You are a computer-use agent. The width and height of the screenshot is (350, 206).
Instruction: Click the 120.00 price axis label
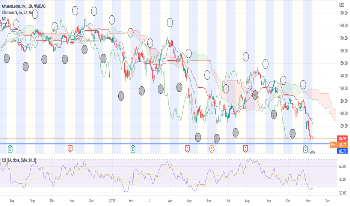(x=343, y=101)
